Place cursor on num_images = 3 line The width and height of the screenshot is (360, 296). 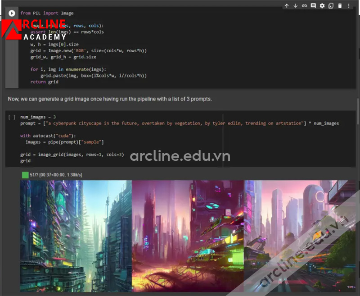click(38, 117)
